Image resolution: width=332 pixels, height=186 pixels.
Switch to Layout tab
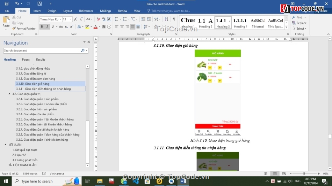pos(68,11)
